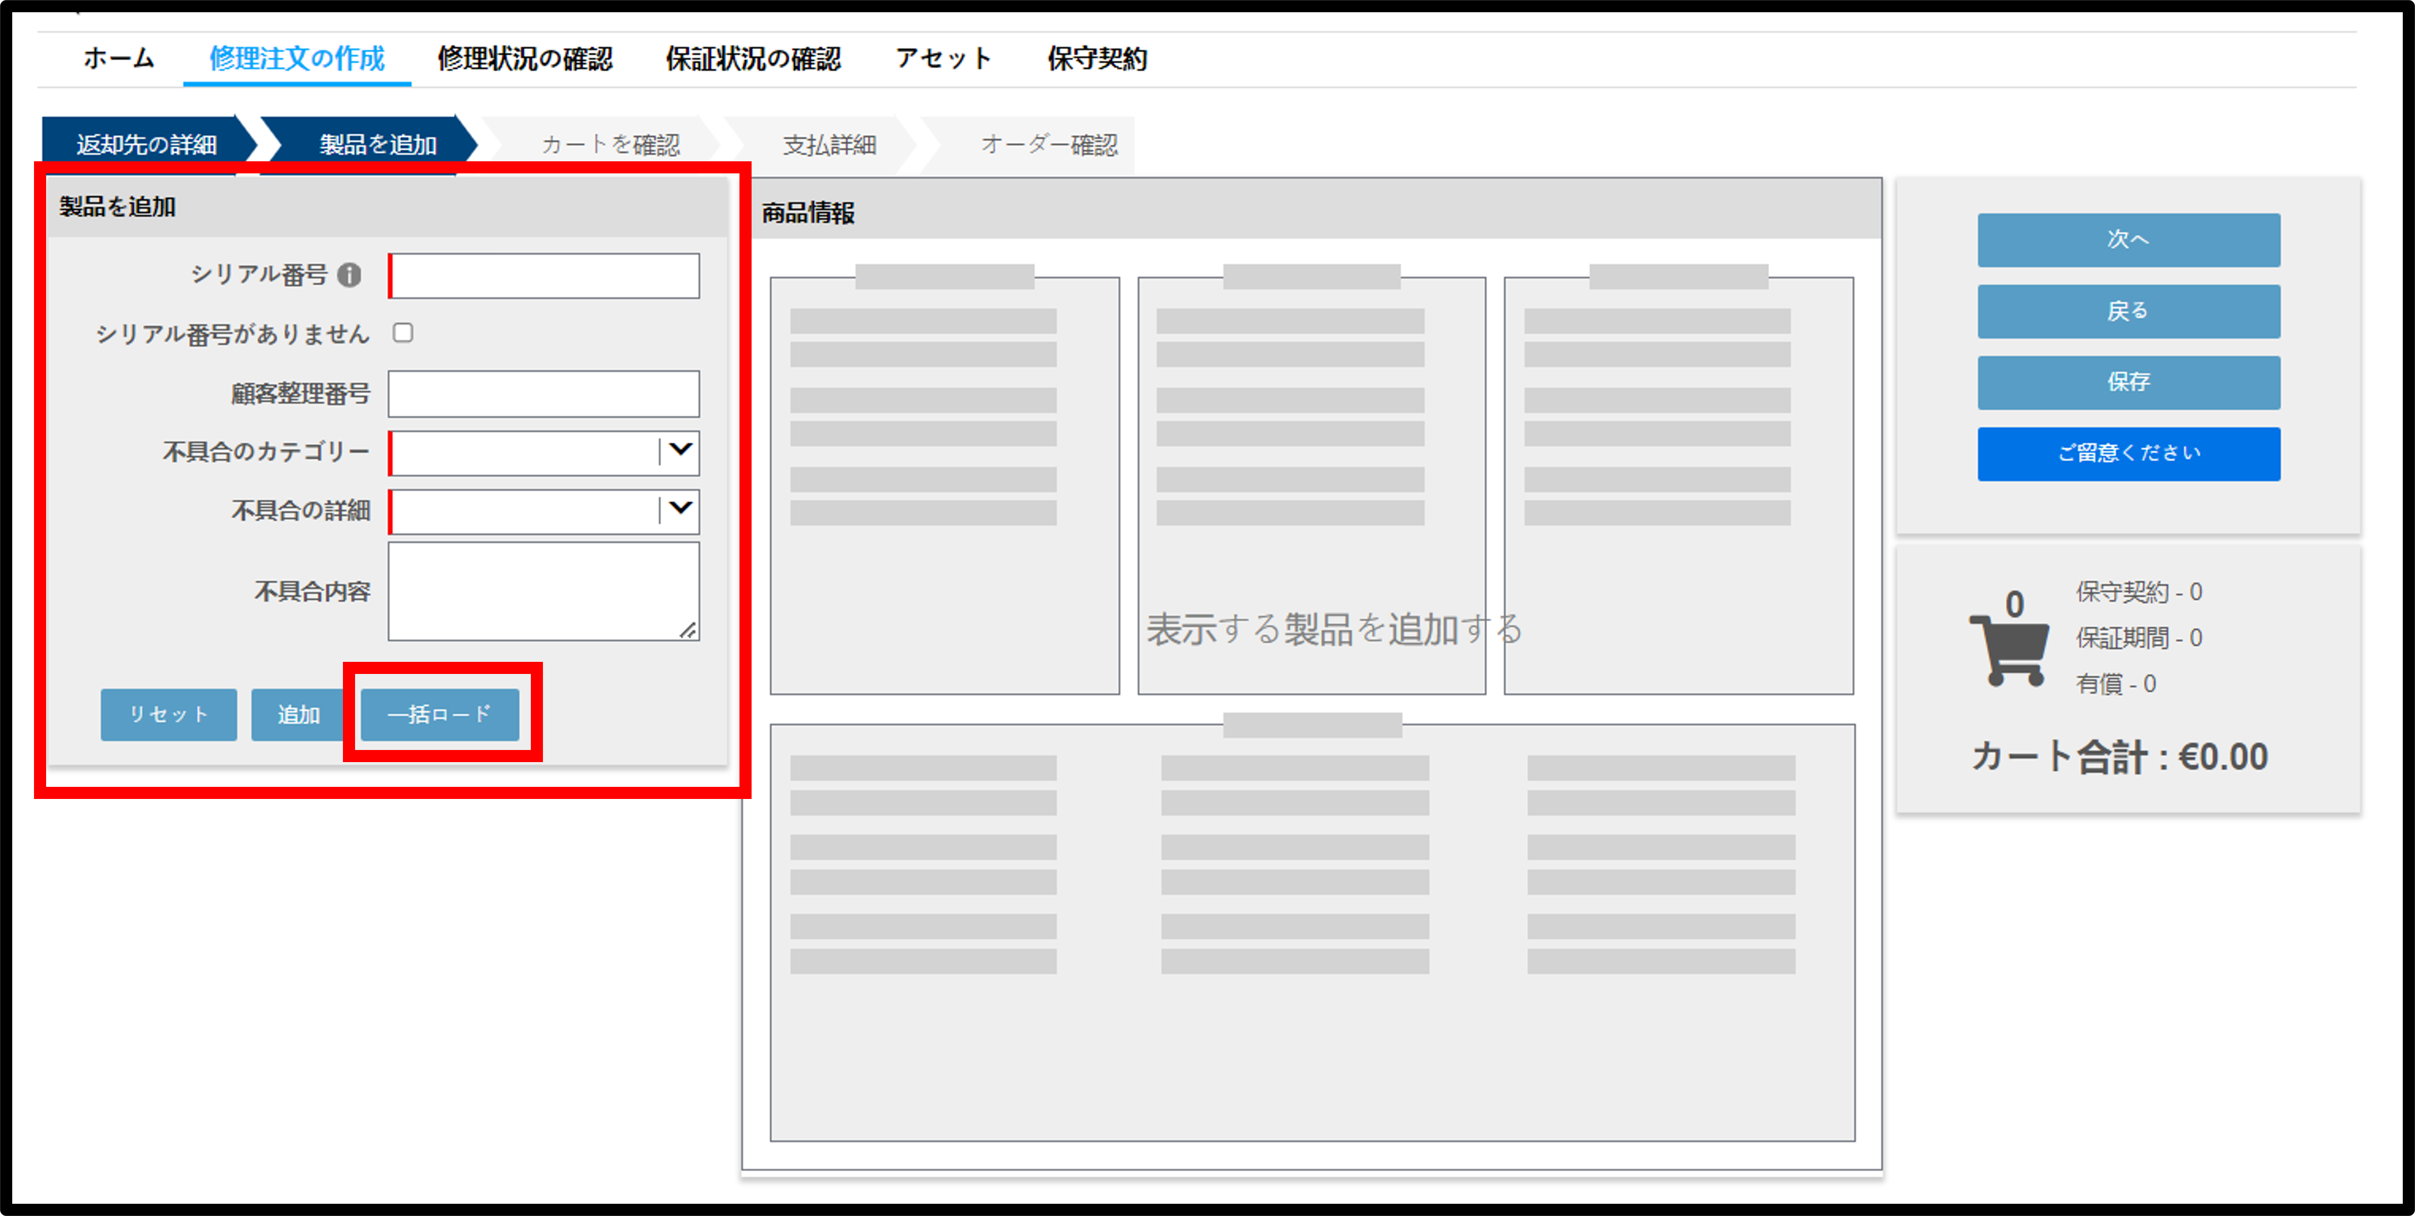Select the 保守契約 tab
Screen dimensions: 2415x1216
coord(1097,58)
